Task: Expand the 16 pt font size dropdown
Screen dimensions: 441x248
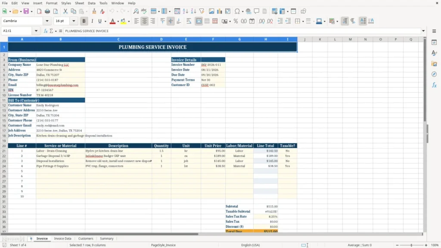Action: tap(74, 21)
